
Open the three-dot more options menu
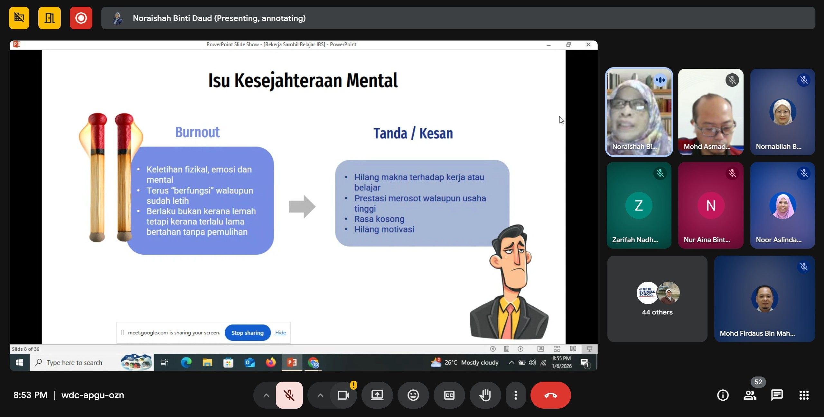click(x=516, y=395)
